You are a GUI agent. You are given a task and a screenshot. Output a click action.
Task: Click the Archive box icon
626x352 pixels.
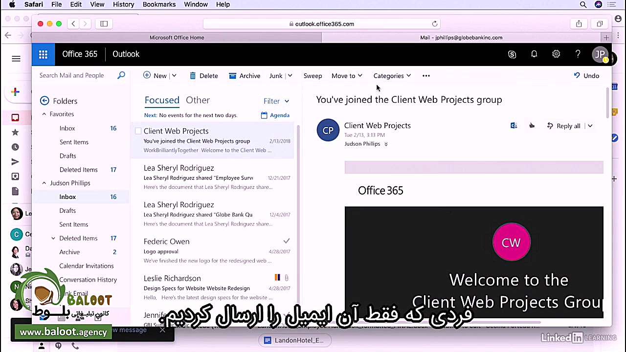tap(233, 76)
